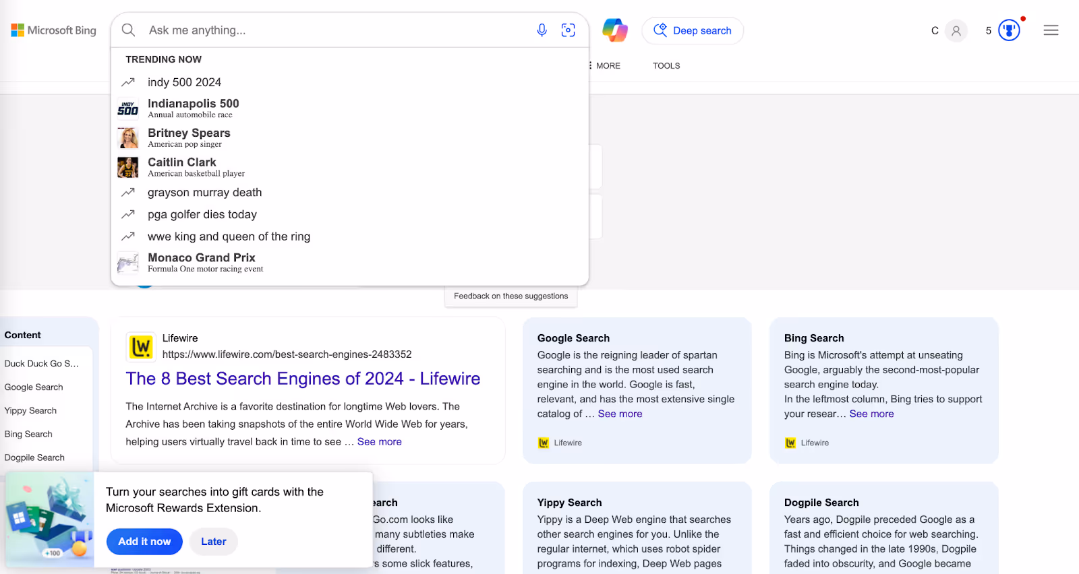The width and height of the screenshot is (1079, 574).
Task: Click the account initial C
Action: [x=935, y=30]
